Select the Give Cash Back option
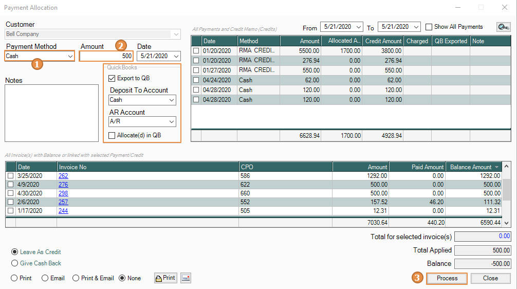The height and width of the screenshot is (289, 517). click(x=14, y=263)
